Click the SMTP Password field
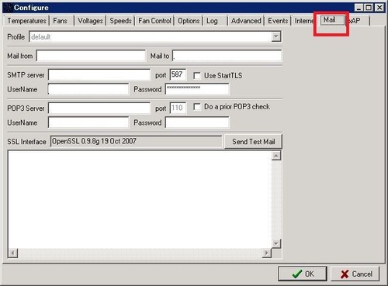Image resolution: width=388 pixels, height=286 pixels. pyautogui.click(x=197, y=89)
